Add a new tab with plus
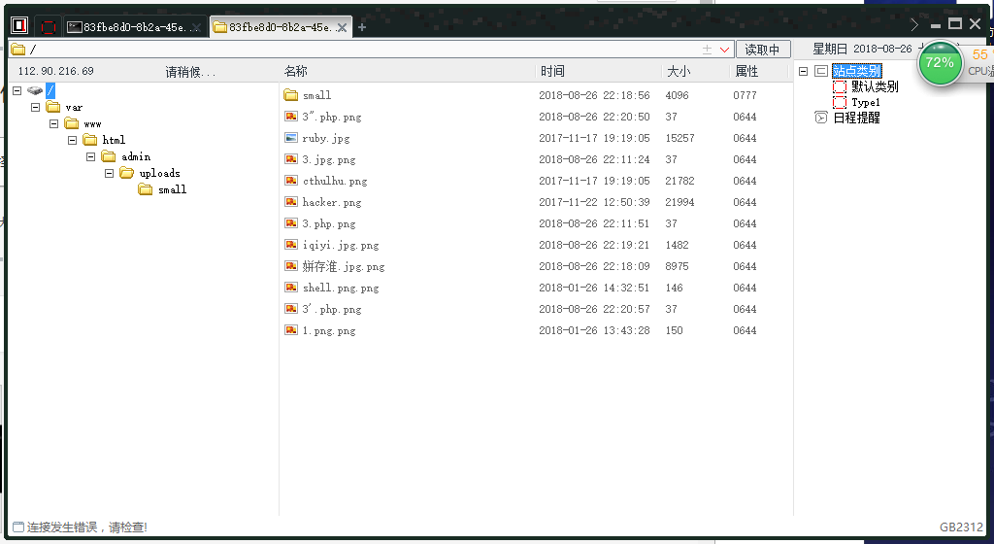The width and height of the screenshot is (994, 544). point(362,27)
